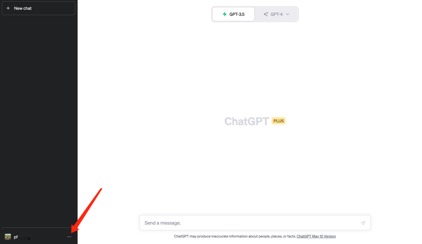This screenshot has height=244, width=422.
Task: Click the yellow PLUS badge
Action: [x=279, y=121]
